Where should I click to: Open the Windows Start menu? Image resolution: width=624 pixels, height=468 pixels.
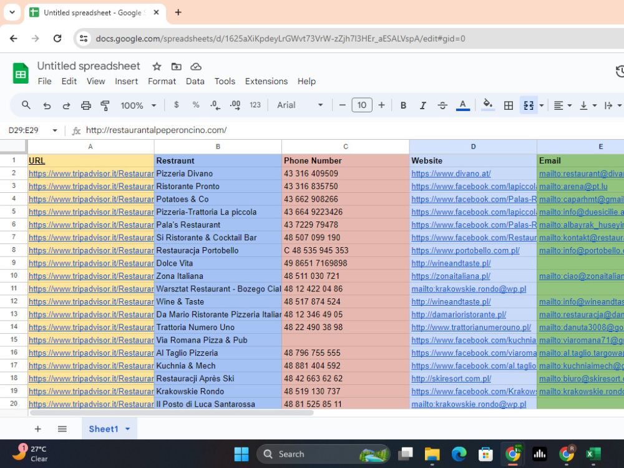point(241,454)
